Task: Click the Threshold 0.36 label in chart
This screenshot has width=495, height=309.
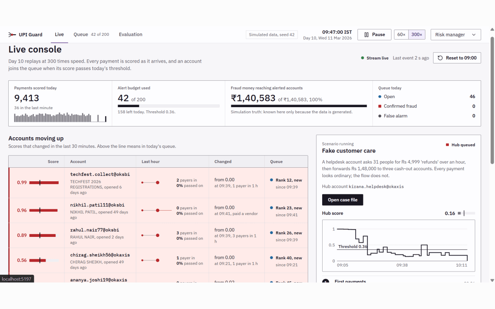Action: pos(353,247)
